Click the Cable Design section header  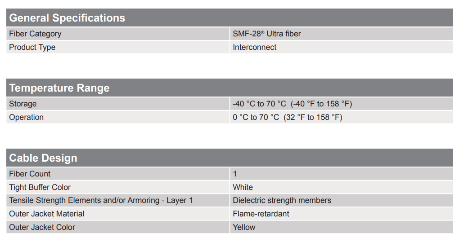[x=43, y=158]
